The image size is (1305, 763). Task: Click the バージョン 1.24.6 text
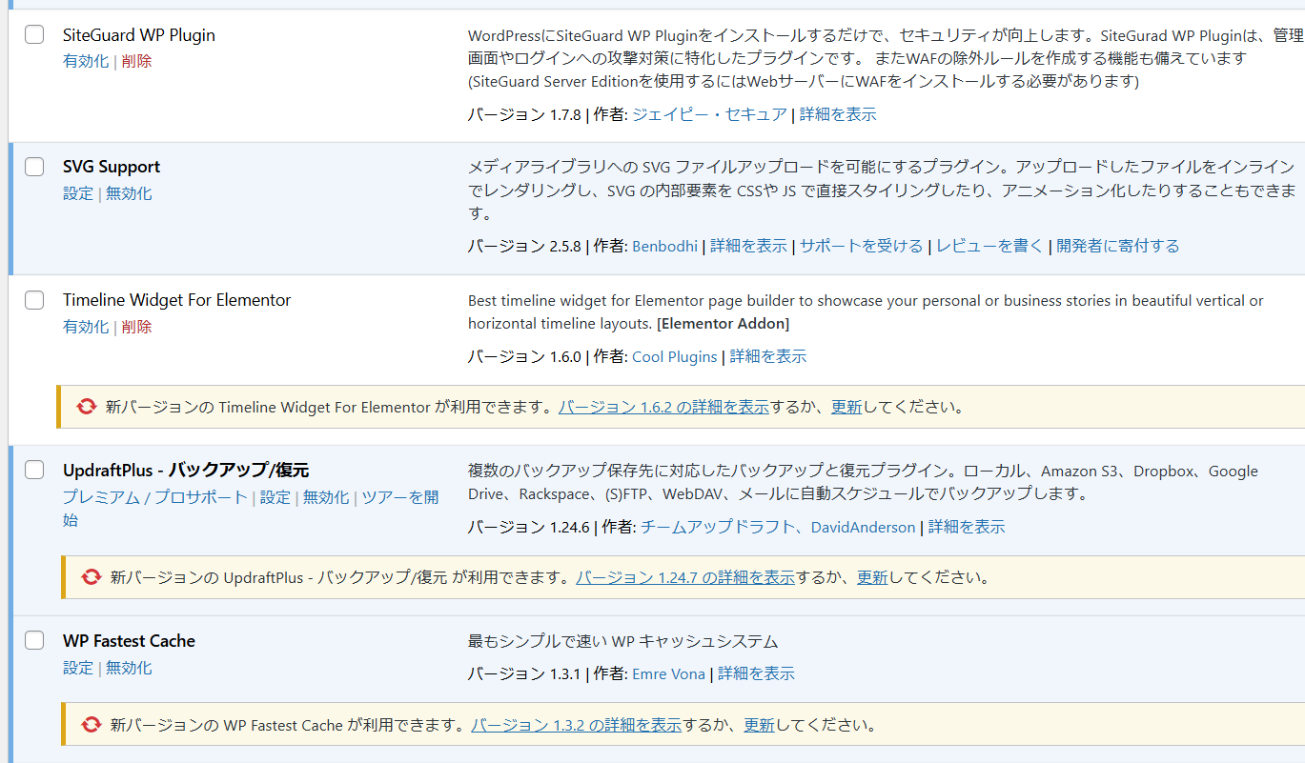click(x=529, y=527)
